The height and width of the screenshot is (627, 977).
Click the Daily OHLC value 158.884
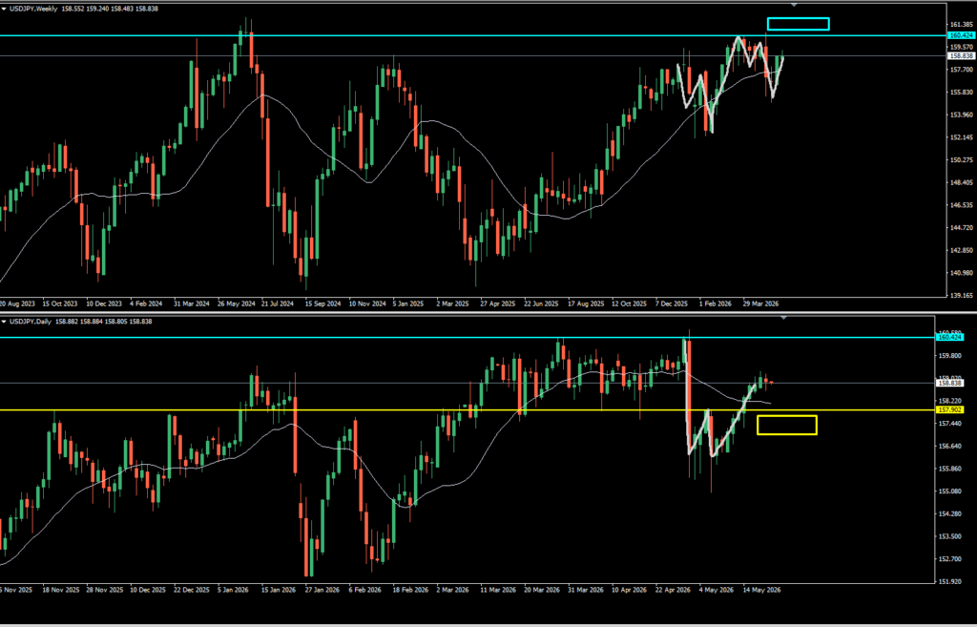pyautogui.click(x=93, y=322)
